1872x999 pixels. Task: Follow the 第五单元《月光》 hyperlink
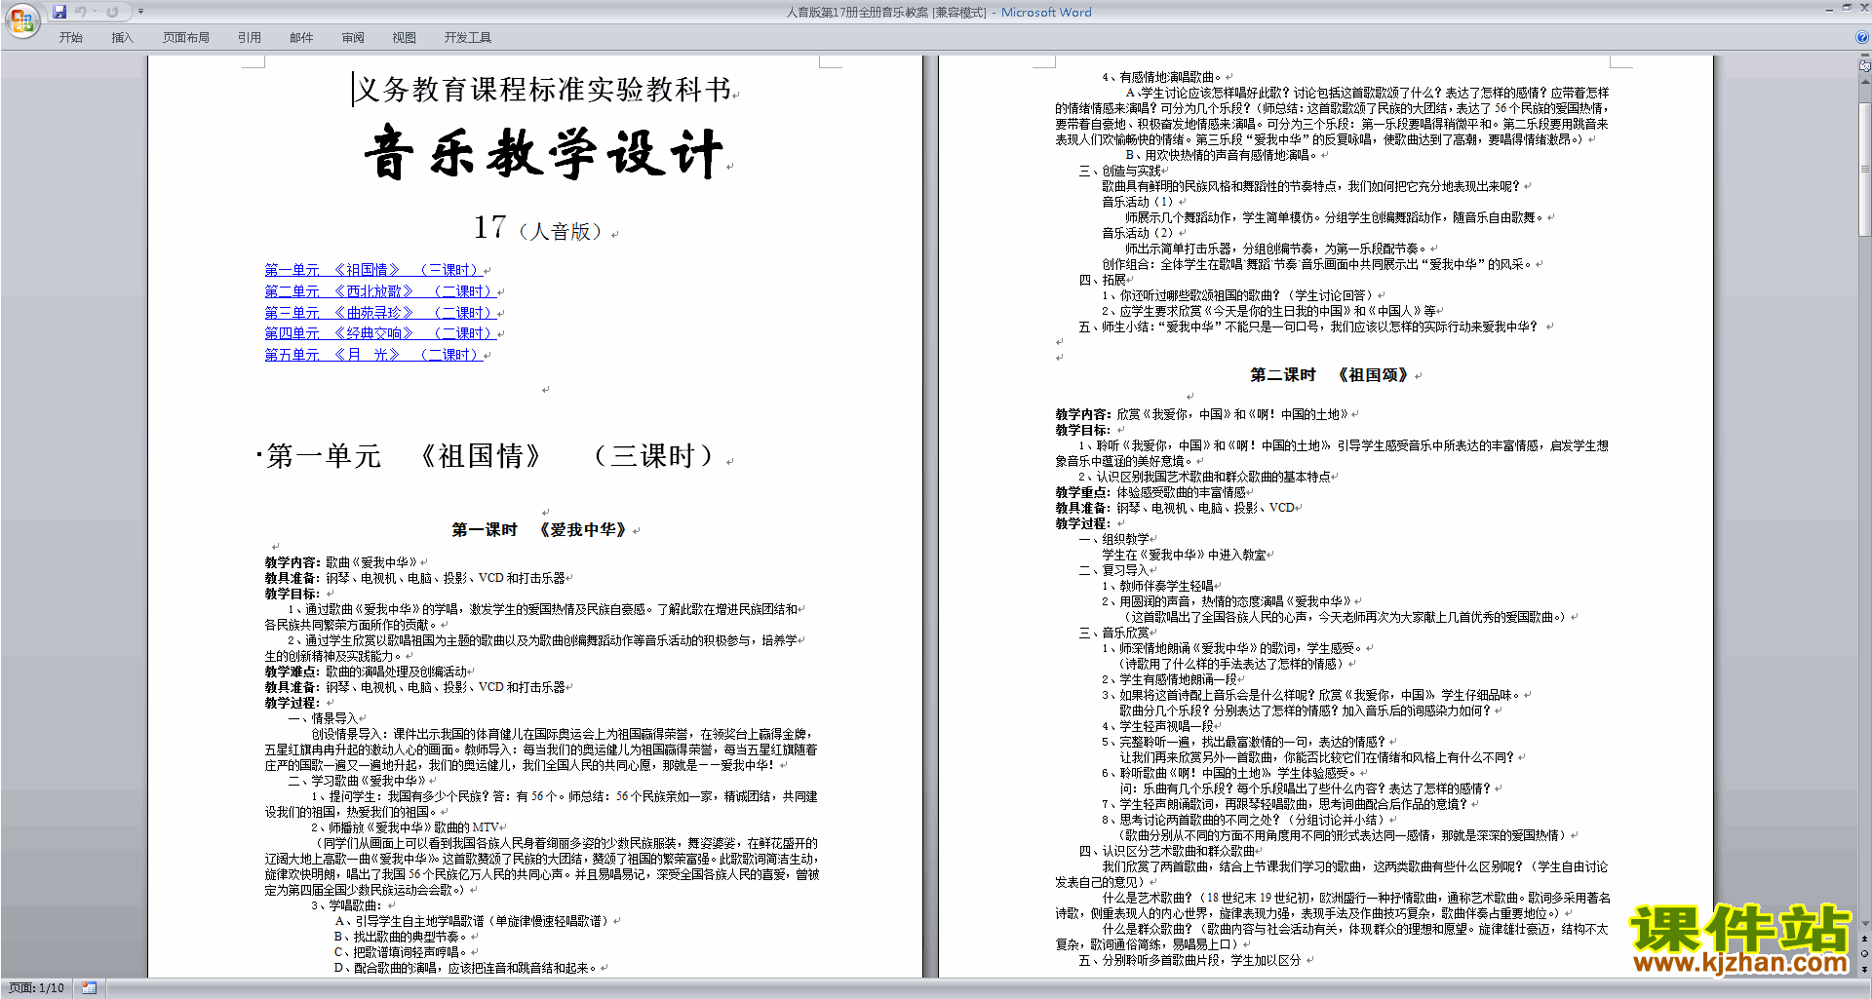coord(373,355)
